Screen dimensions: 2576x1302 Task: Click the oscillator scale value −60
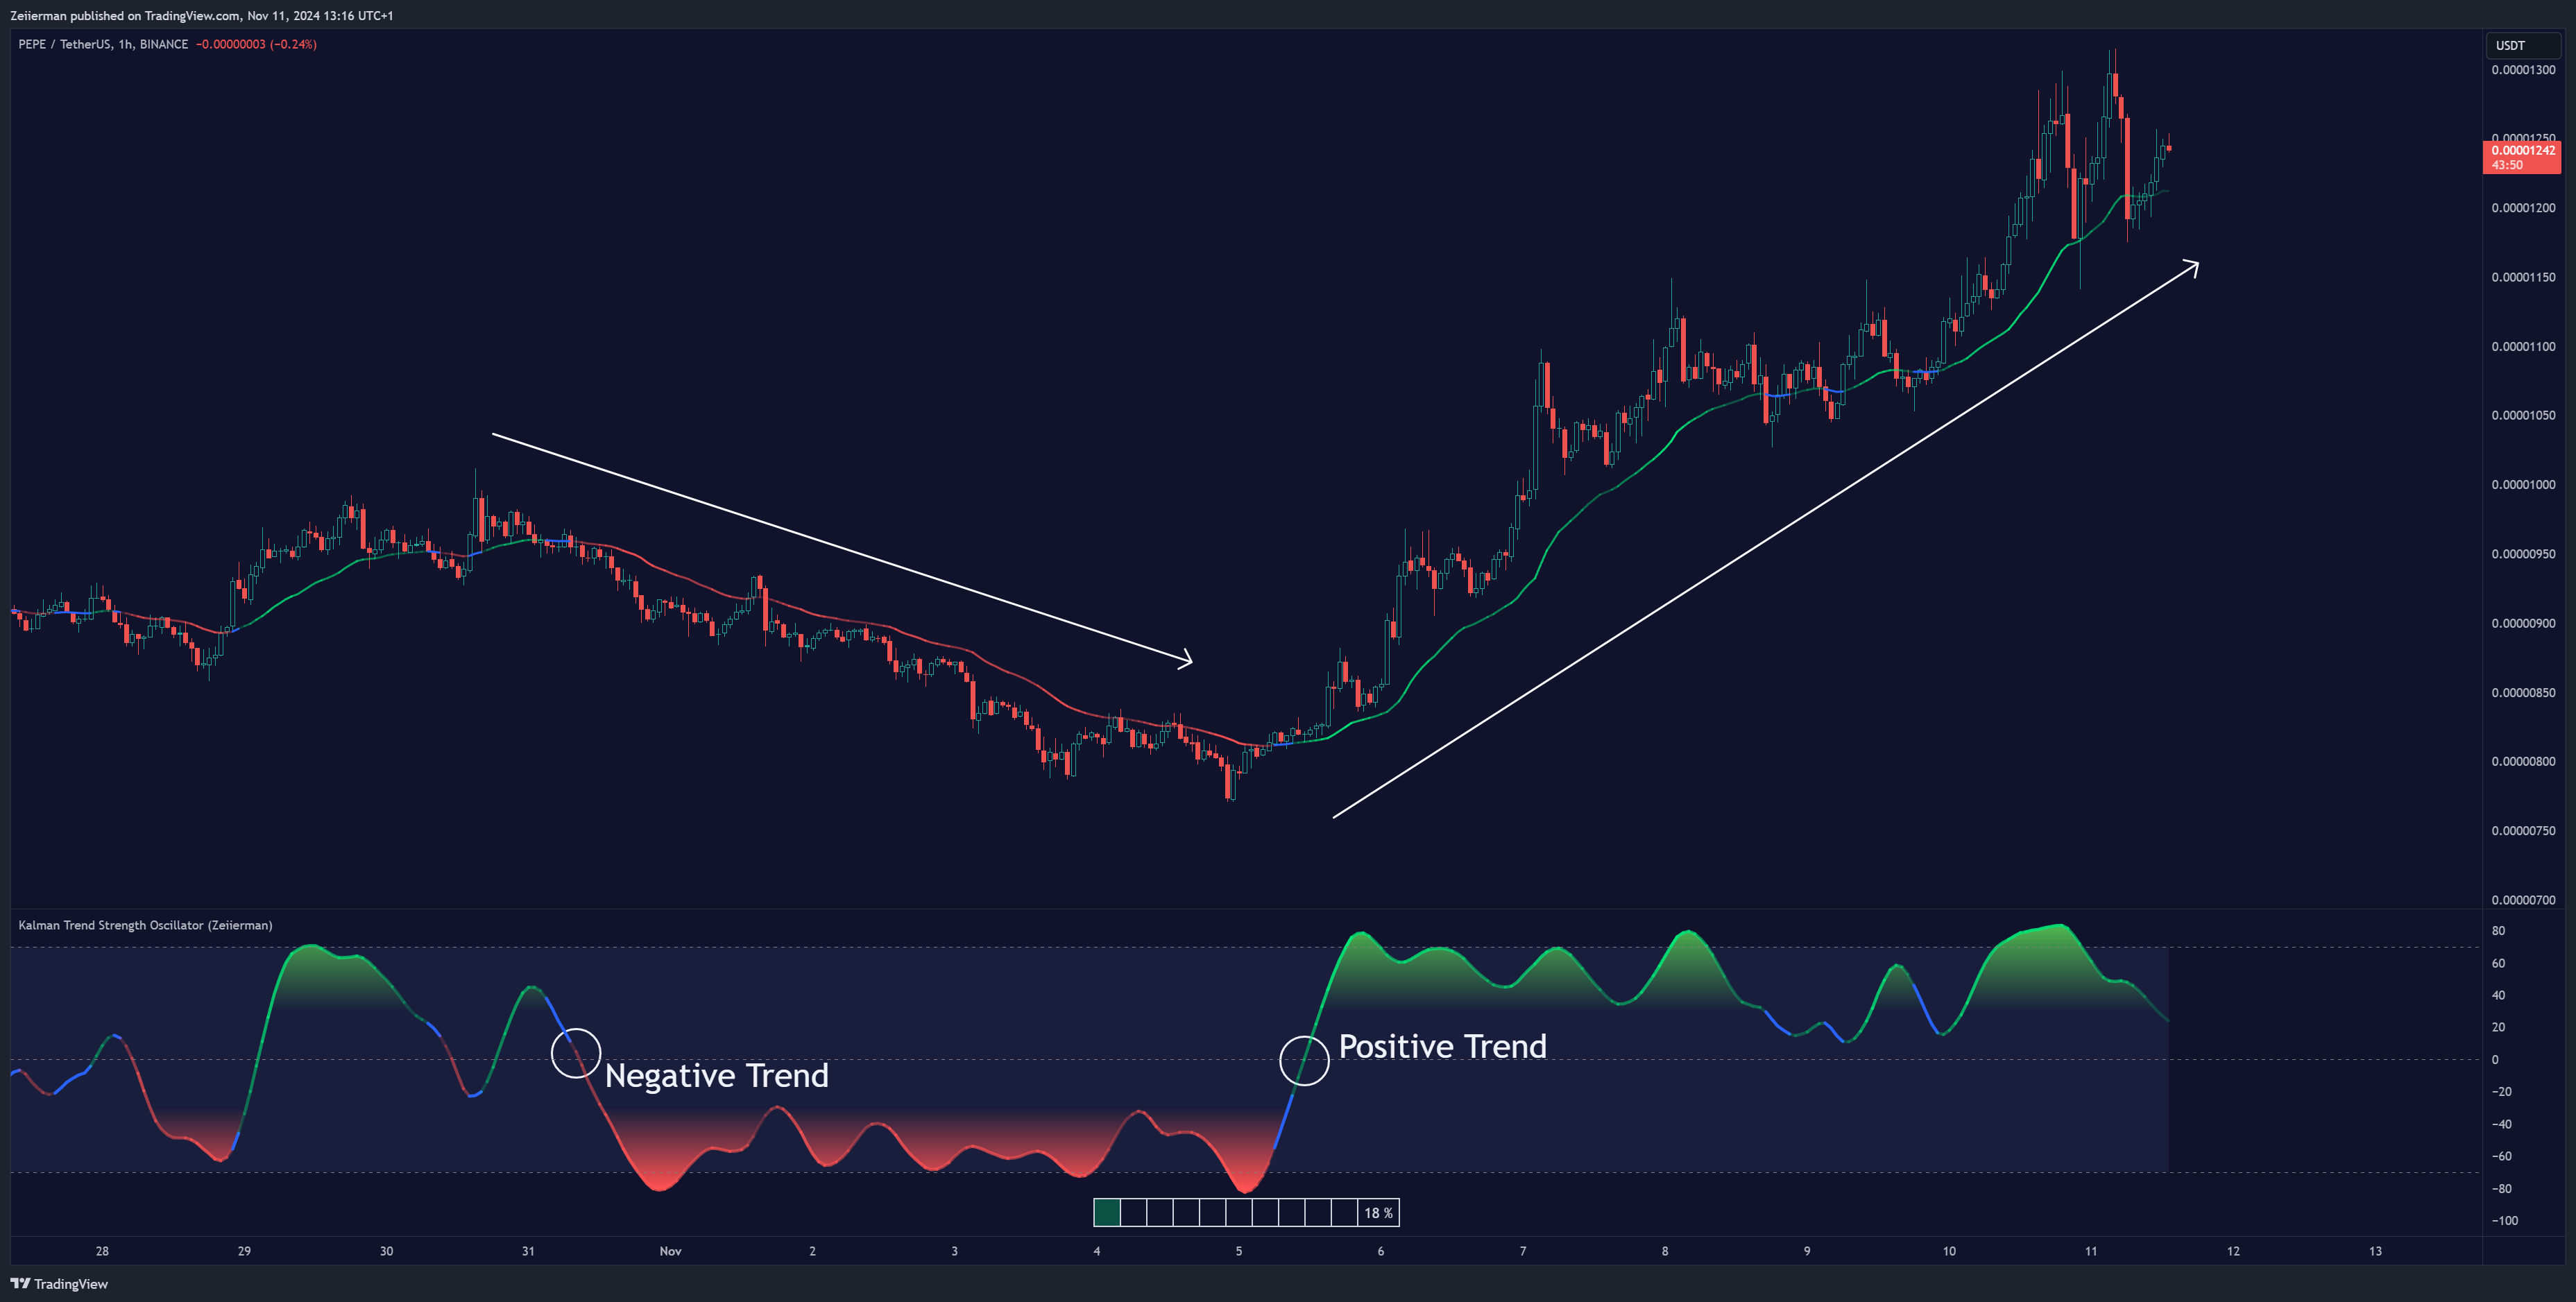point(2501,1156)
